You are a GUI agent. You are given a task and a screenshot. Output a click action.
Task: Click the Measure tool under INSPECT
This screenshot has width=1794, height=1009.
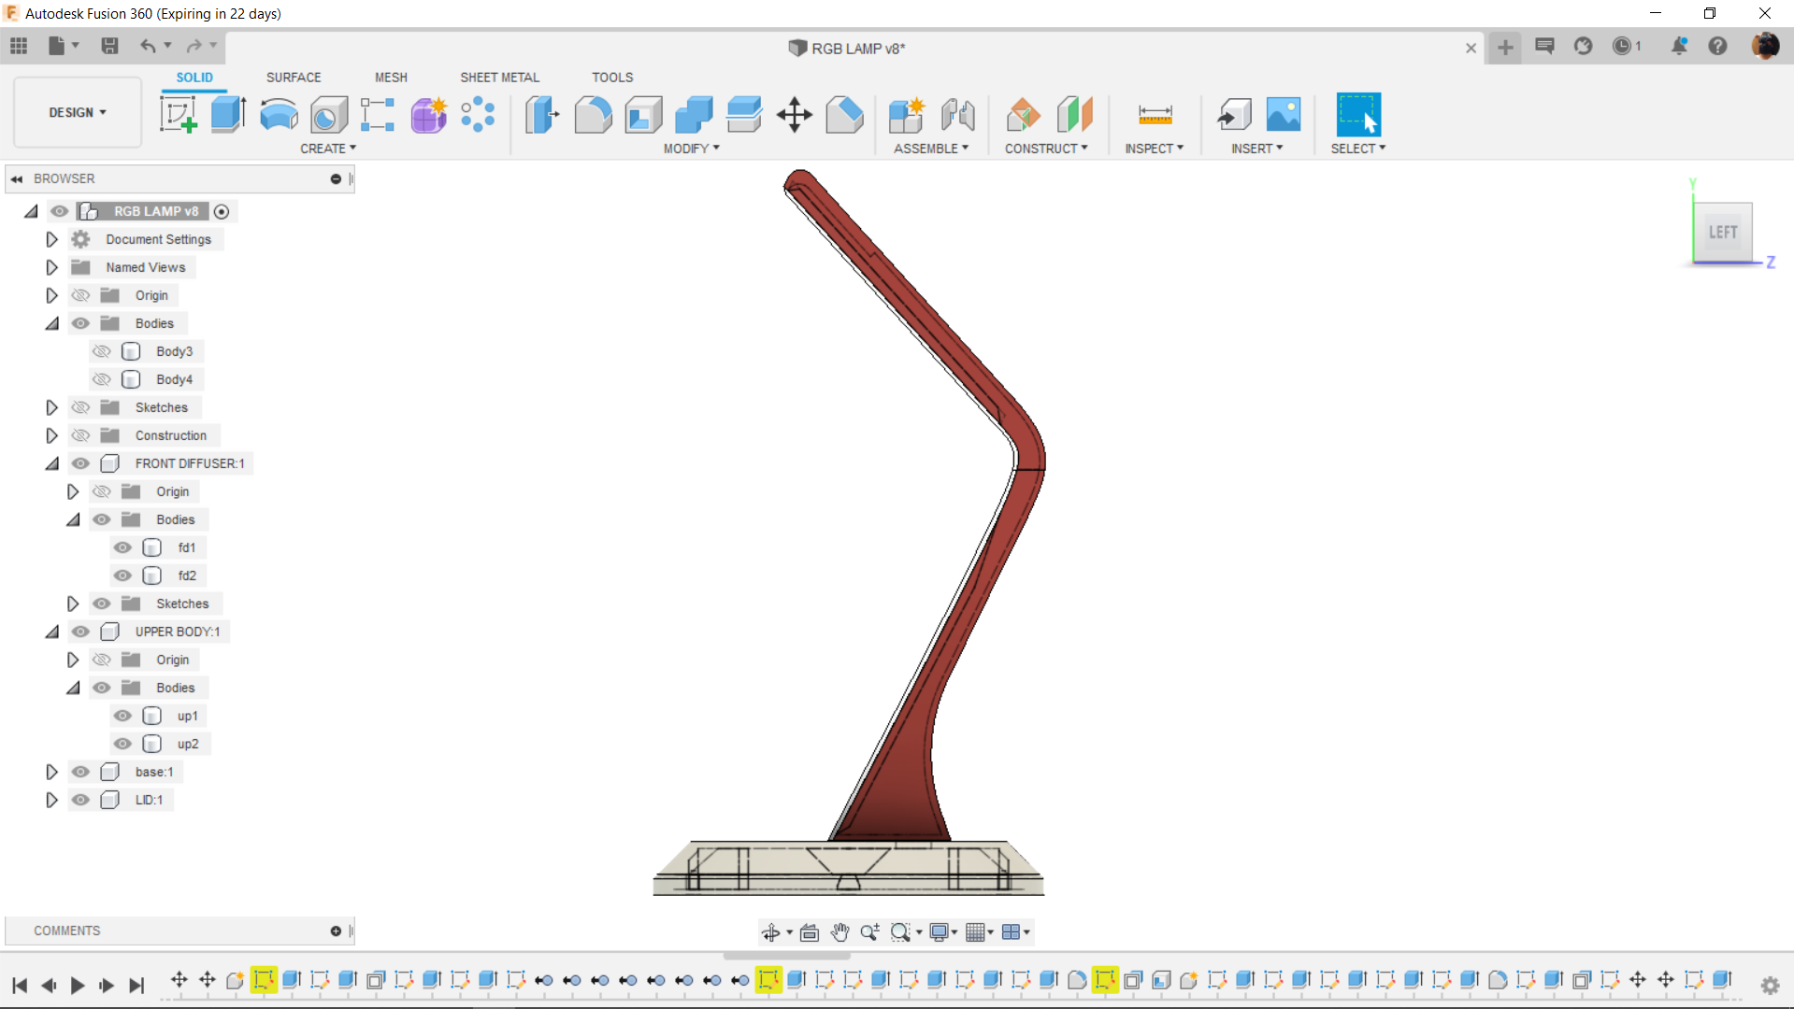coord(1154,114)
